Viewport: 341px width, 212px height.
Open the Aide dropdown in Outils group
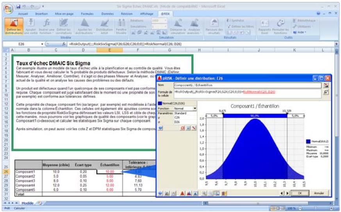(x=300, y=32)
